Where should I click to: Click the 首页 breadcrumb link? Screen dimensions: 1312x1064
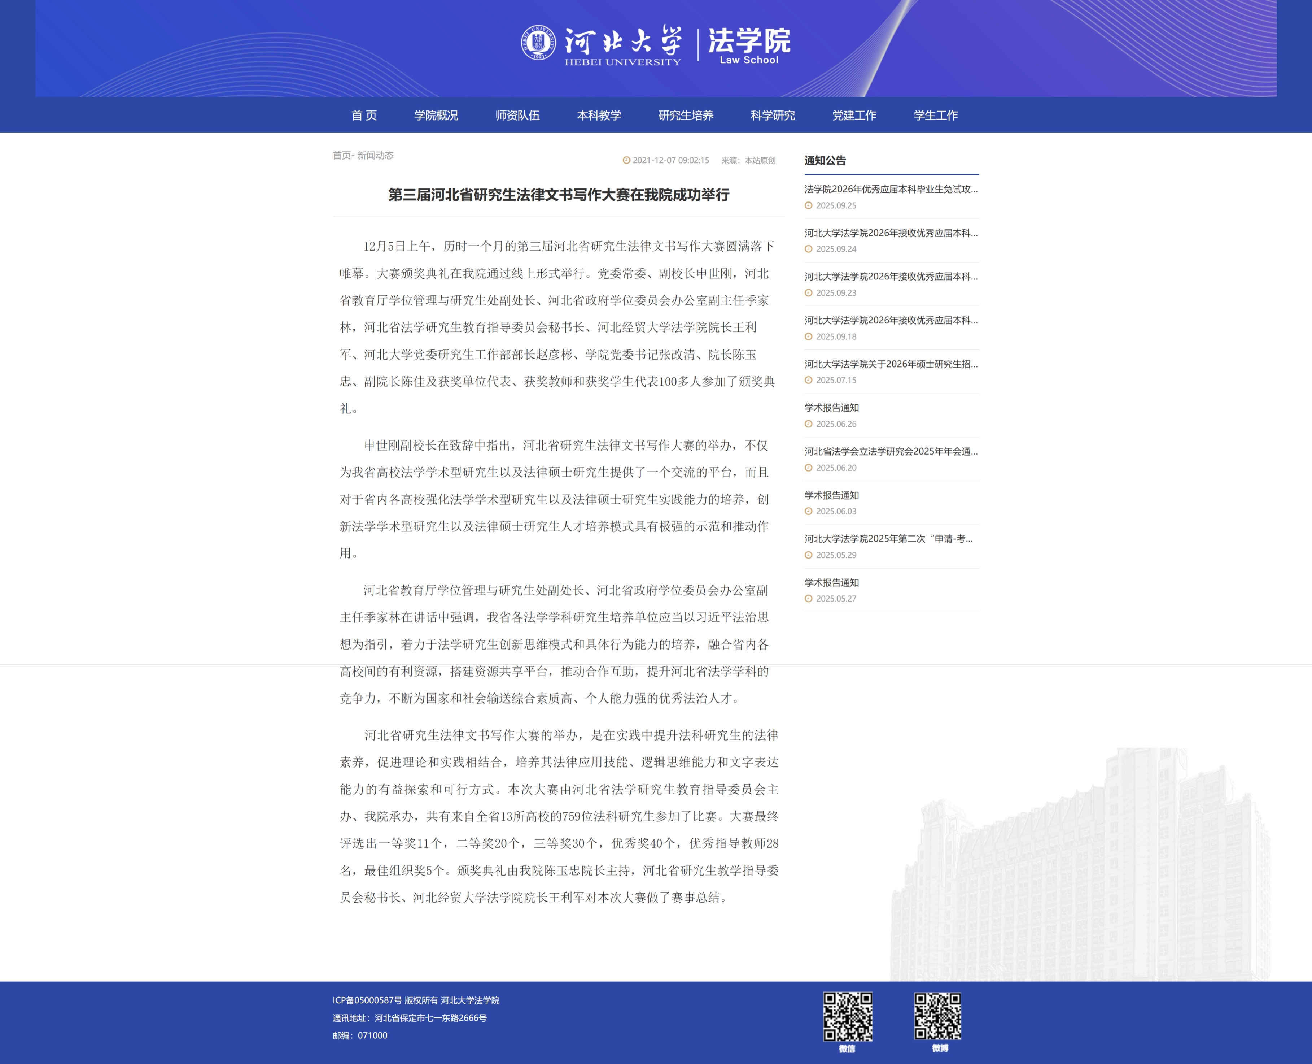coord(341,156)
